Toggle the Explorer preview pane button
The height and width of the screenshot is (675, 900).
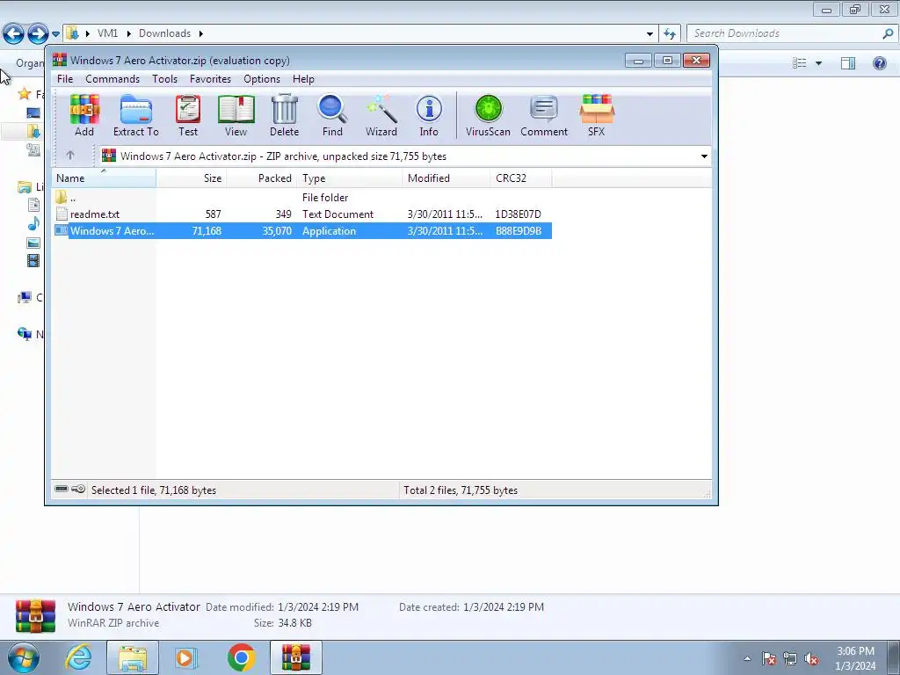[848, 63]
